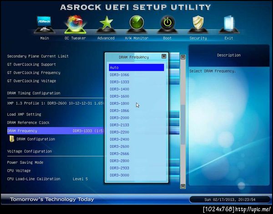Choose Auto in DRAM Frequency list

[x=136, y=68]
